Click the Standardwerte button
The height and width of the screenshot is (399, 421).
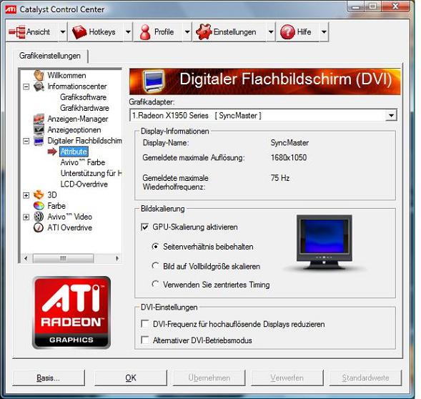(365, 378)
